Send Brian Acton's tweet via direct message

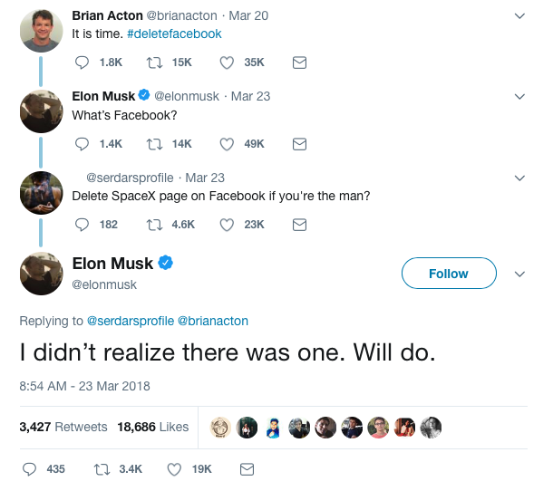299,63
